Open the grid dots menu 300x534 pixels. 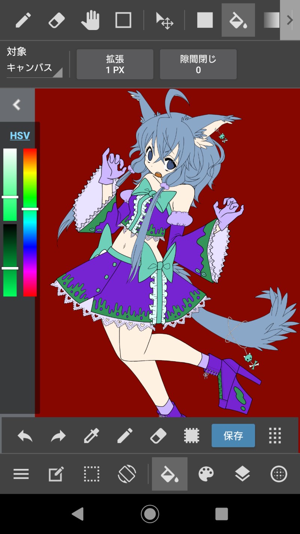pyautogui.click(x=275, y=436)
